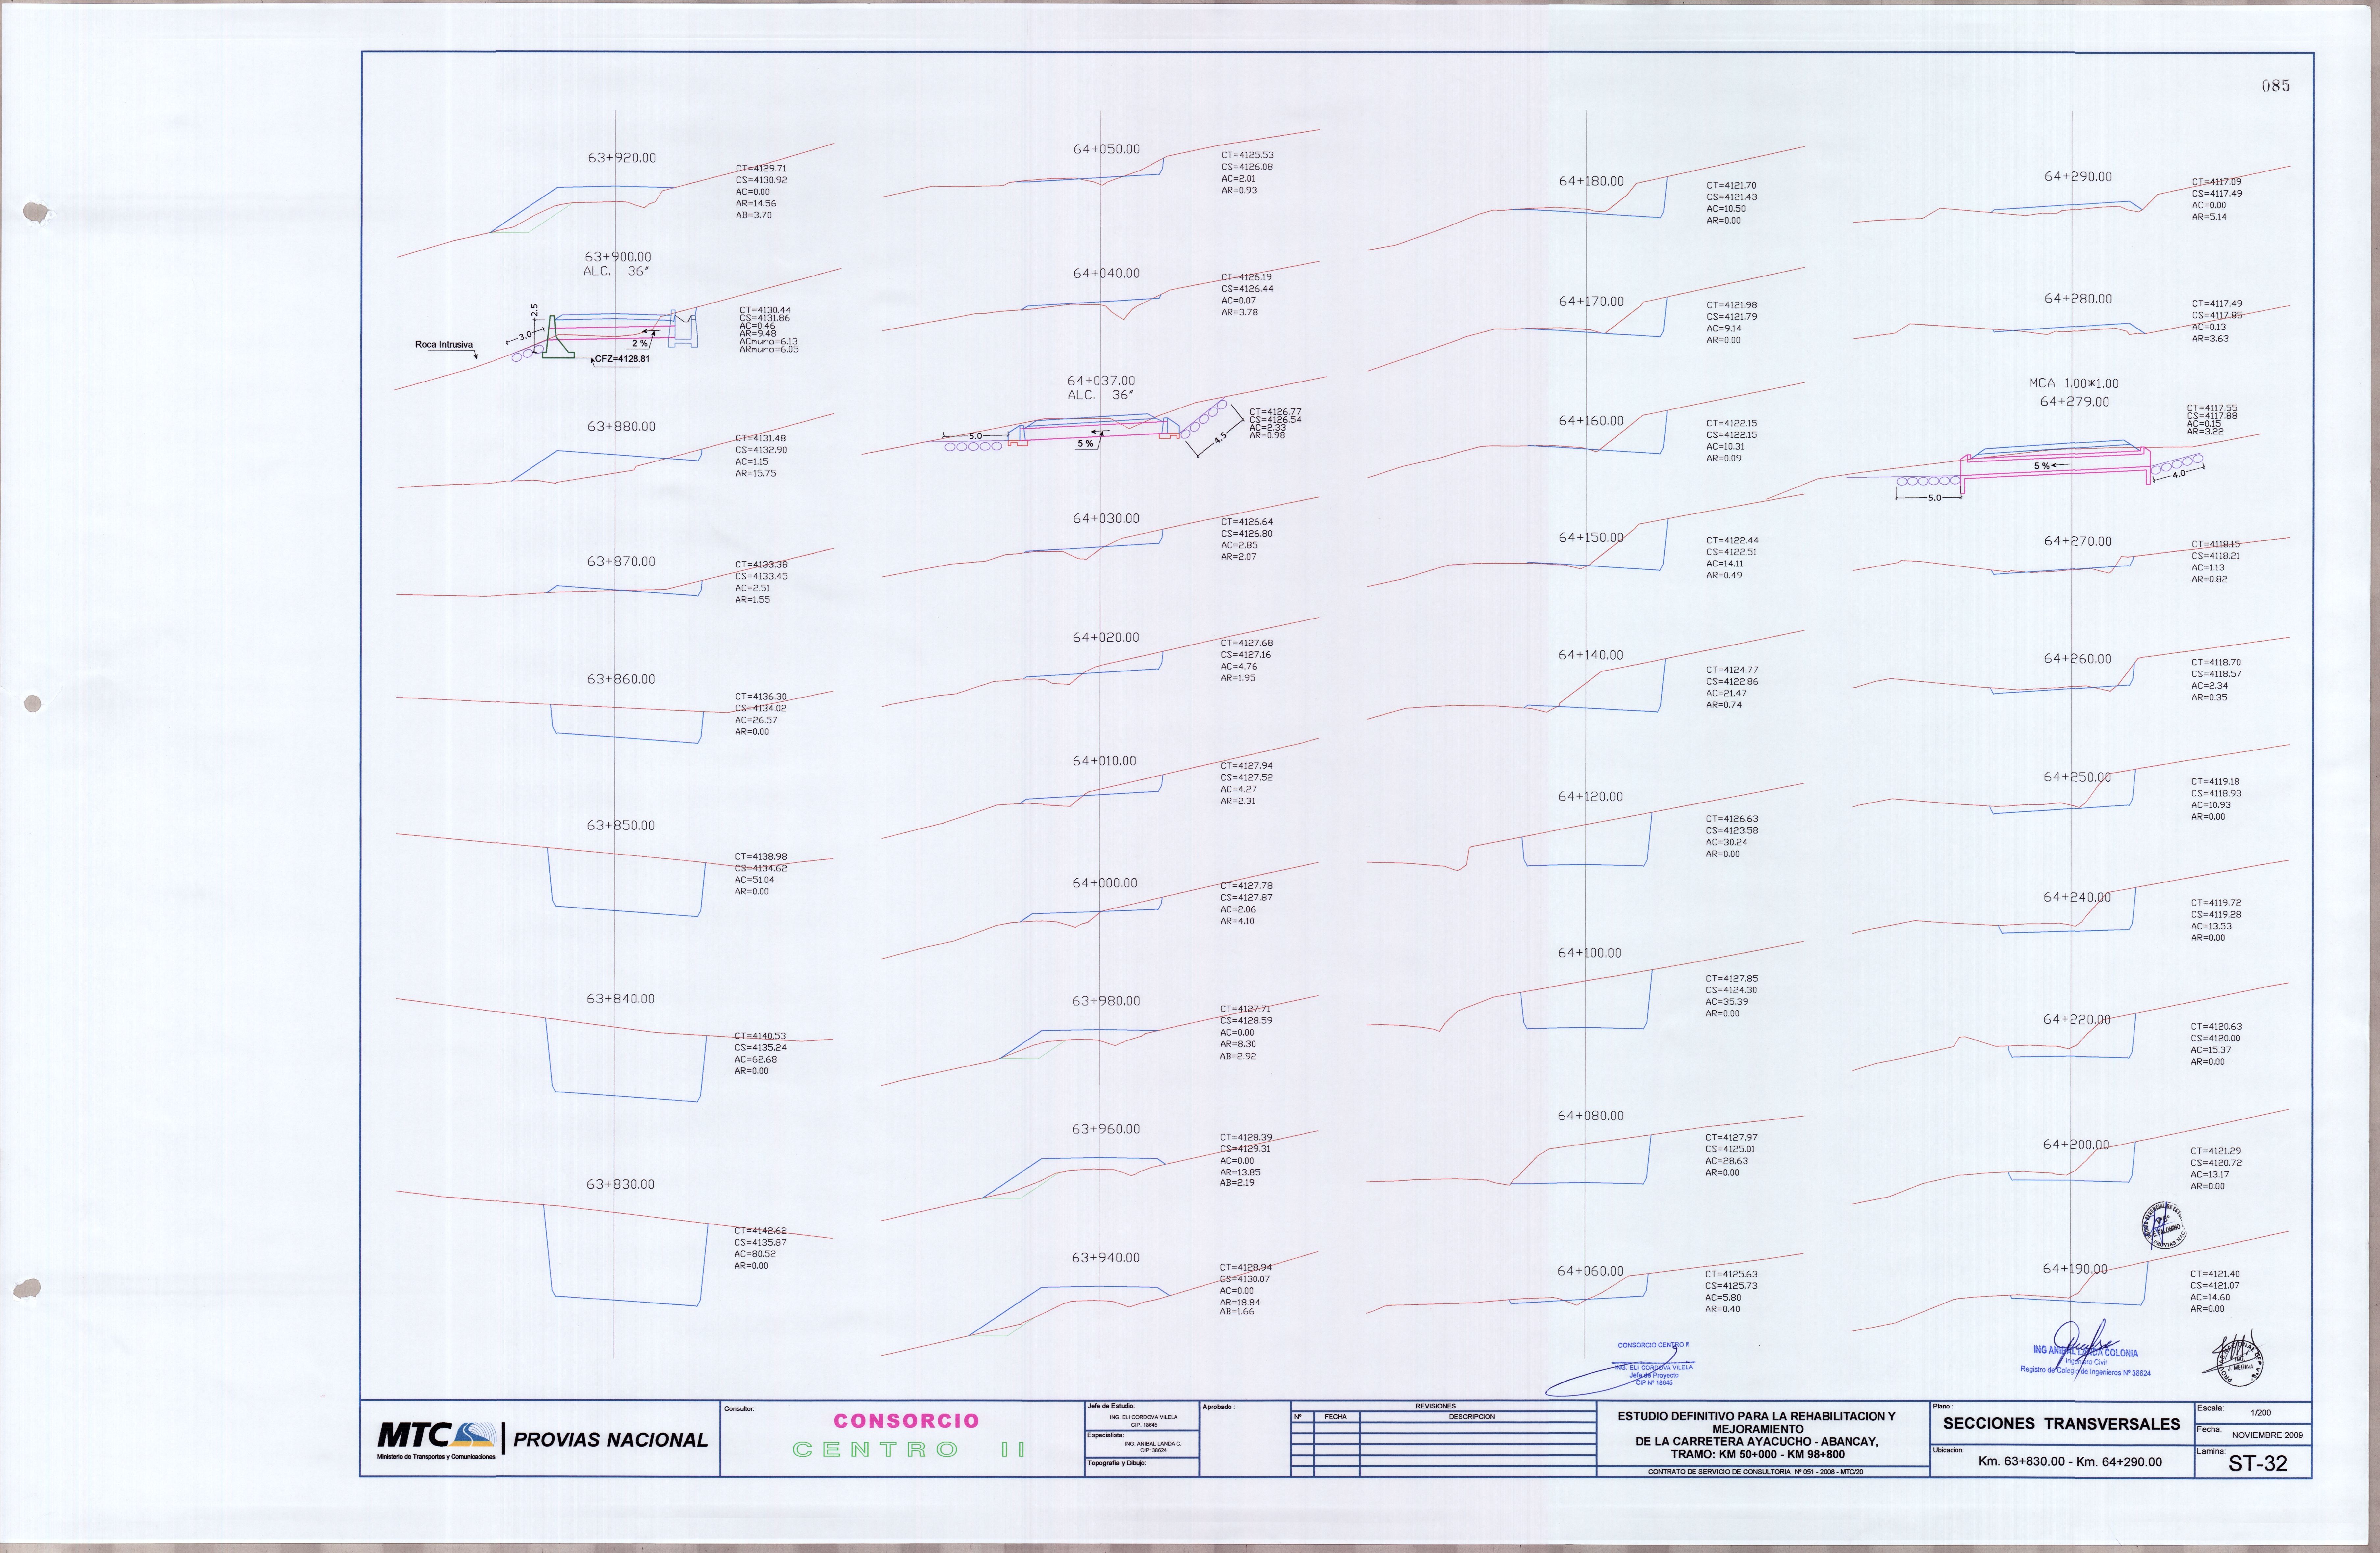Select the green 'CENTRO II' heading

click(909, 1449)
